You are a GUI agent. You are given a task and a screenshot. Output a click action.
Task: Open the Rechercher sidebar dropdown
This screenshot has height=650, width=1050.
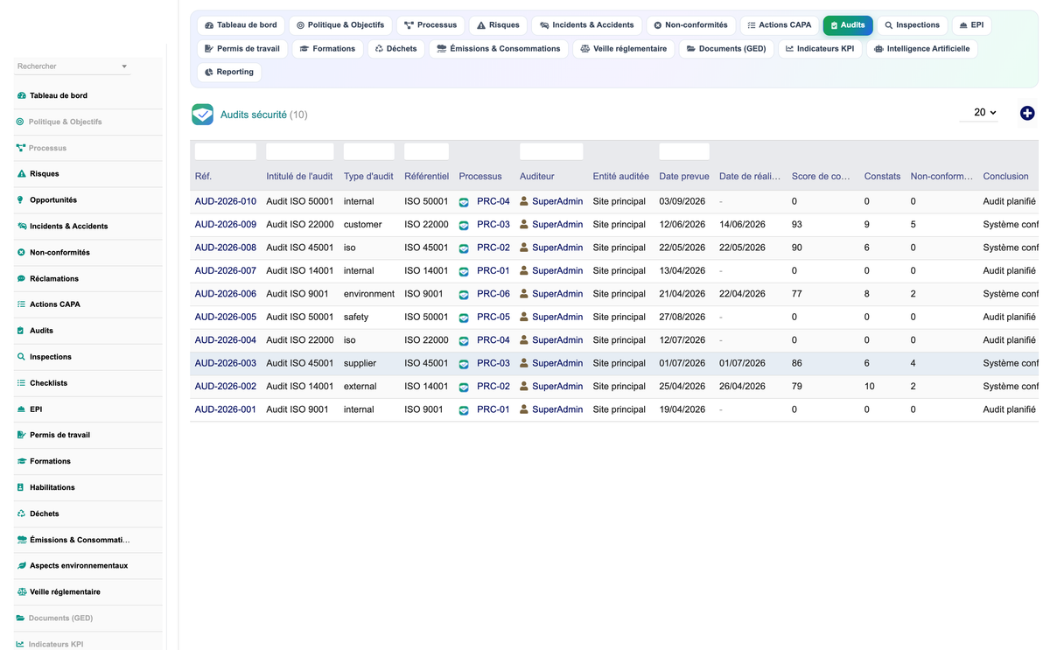pos(73,66)
